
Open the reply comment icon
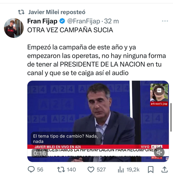(x=31, y=169)
